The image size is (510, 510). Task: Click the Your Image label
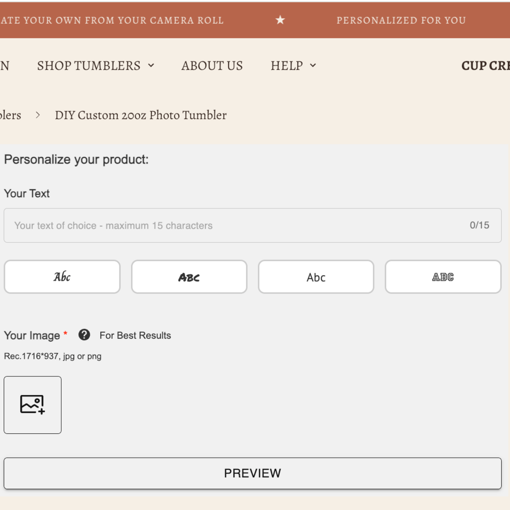coord(32,335)
